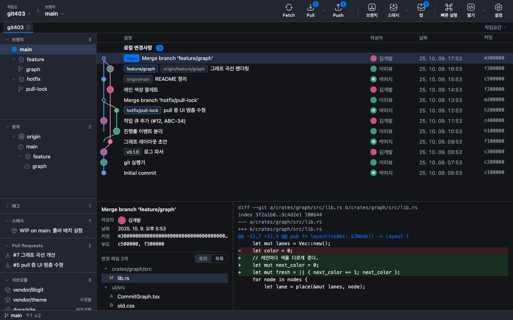This screenshot has width=513, height=320.
Task: Open the 브랜치 main selector
Action: (54, 11)
